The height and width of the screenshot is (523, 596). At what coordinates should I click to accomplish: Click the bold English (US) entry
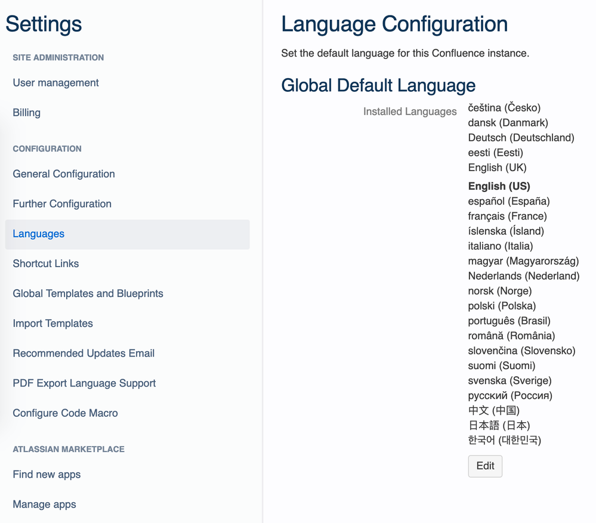point(499,186)
